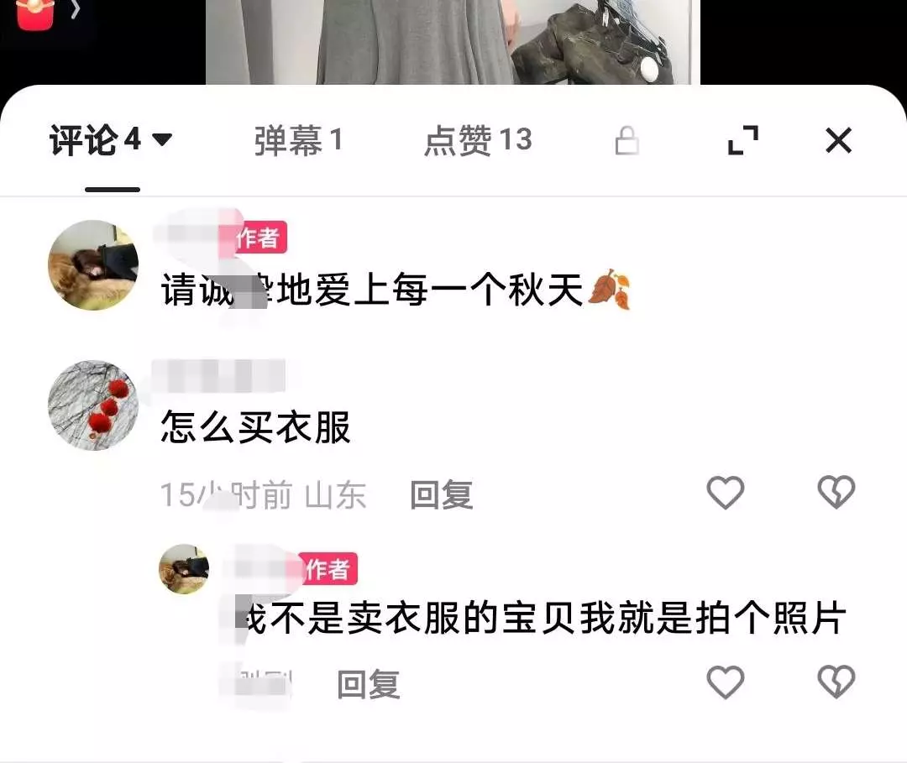Reply to the author's photo comment
This screenshot has width=907, height=763.
coord(369,684)
